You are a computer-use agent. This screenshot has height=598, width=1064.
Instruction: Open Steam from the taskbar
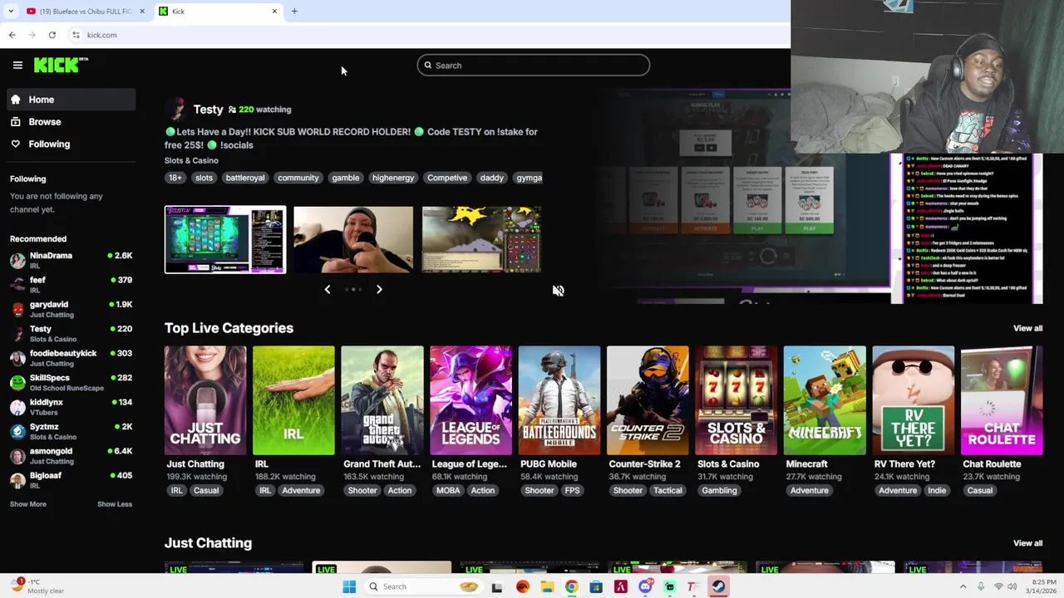coord(718,587)
